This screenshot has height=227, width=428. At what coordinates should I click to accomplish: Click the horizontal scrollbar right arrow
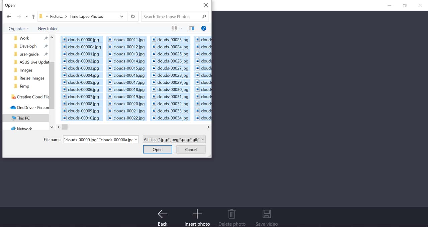[208, 127]
